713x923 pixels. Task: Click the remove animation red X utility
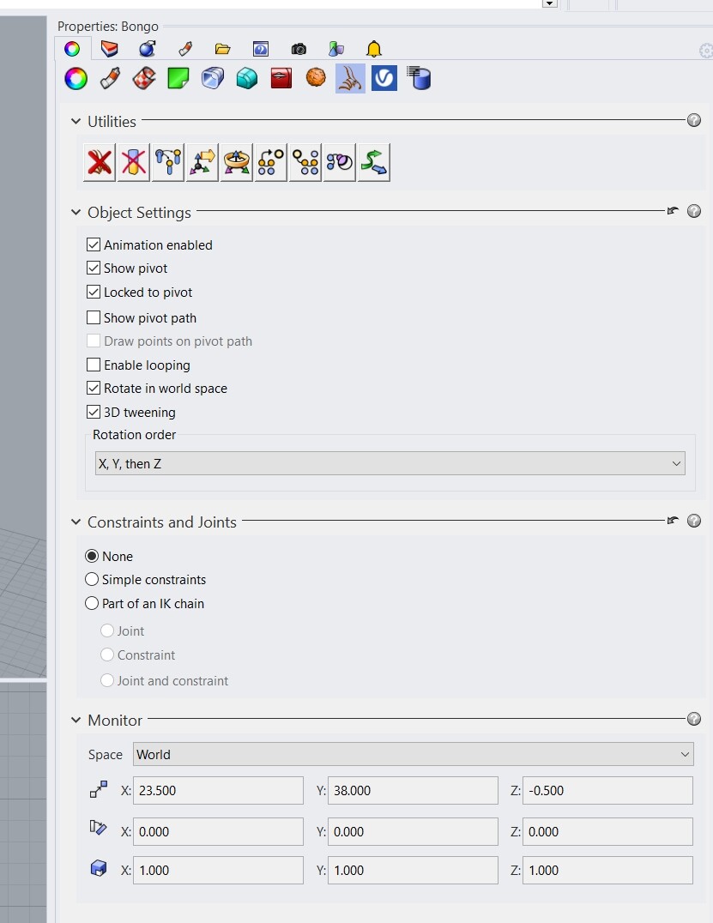coord(100,162)
